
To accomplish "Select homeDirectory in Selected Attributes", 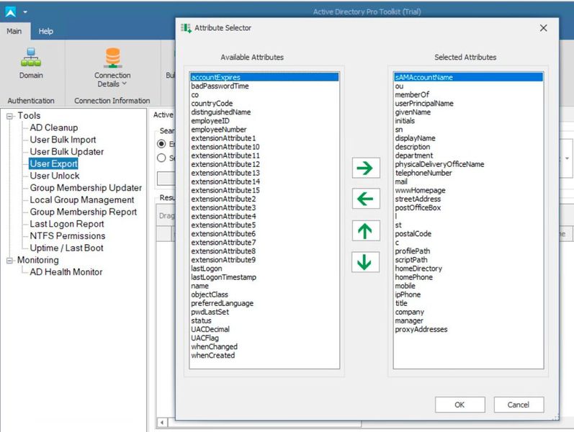I will coord(418,269).
